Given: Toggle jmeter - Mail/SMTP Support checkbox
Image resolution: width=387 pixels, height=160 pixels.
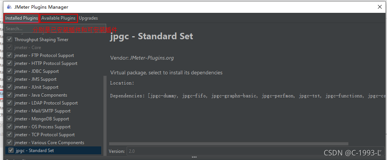Looking at the screenshot, I should (9, 111).
